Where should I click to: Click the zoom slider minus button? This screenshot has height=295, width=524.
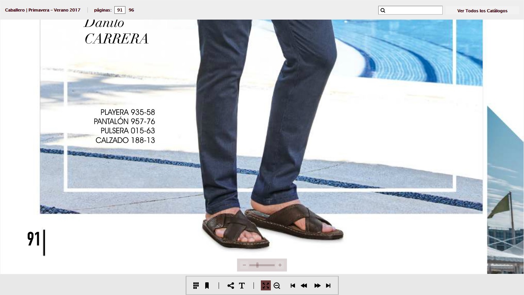244,265
